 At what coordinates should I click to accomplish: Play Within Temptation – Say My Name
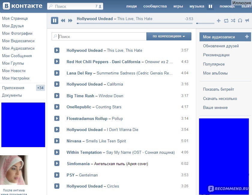click(57, 152)
